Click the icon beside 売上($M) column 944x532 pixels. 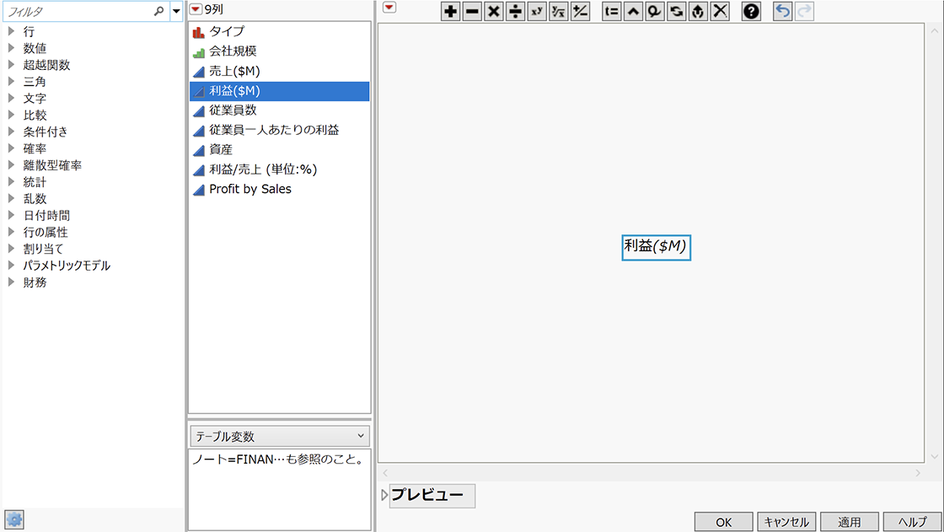pos(199,72)
